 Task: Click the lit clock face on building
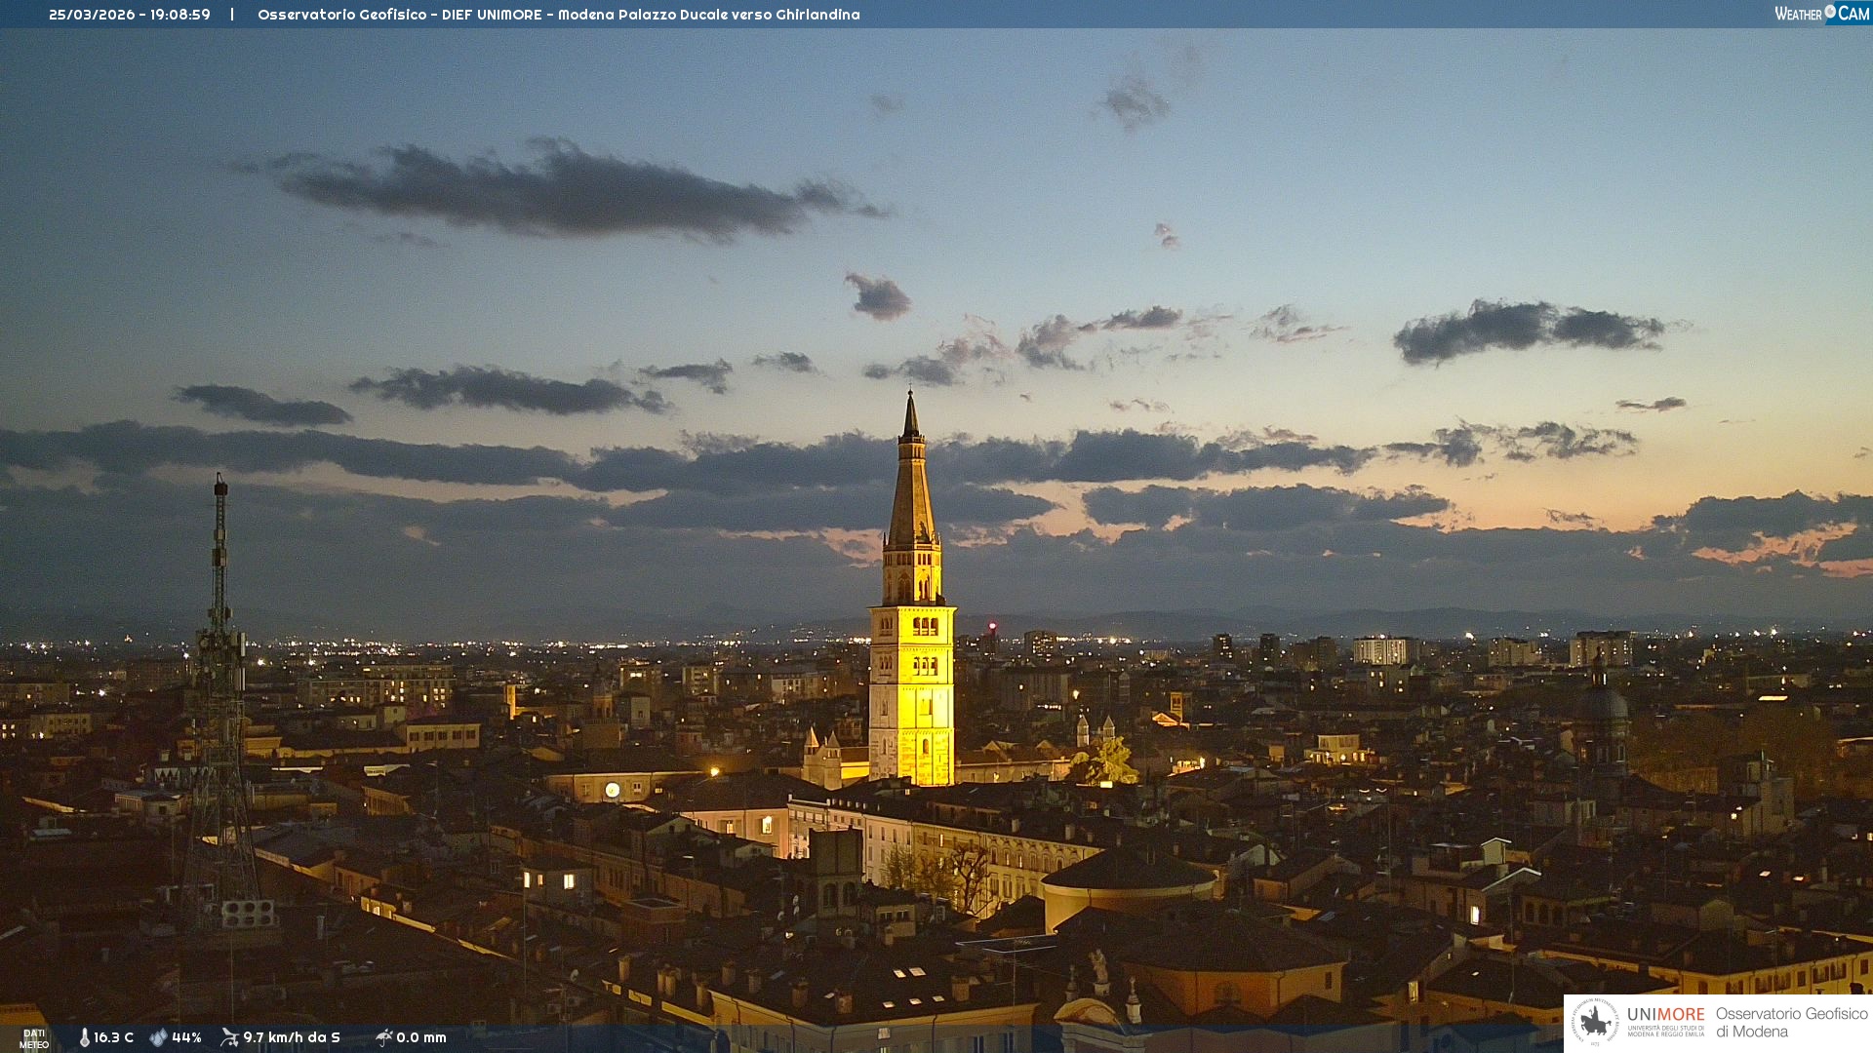(612, 790)
